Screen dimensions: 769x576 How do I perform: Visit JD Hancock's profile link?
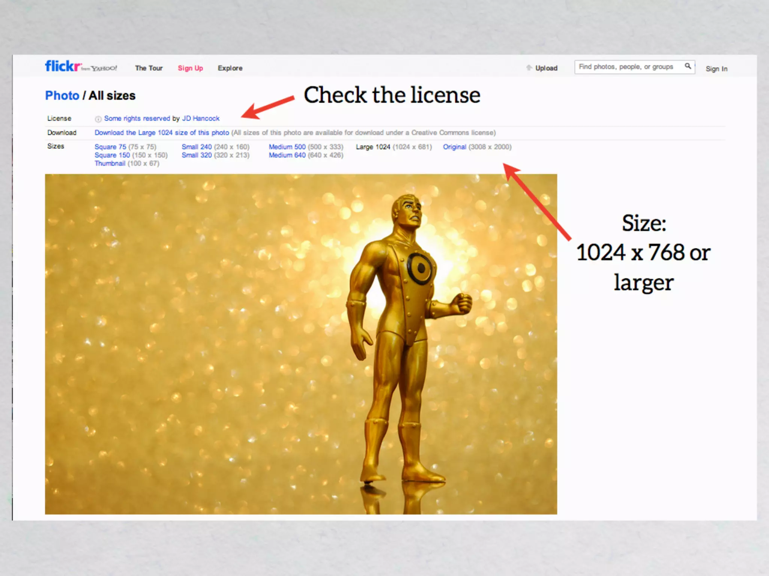201,118
